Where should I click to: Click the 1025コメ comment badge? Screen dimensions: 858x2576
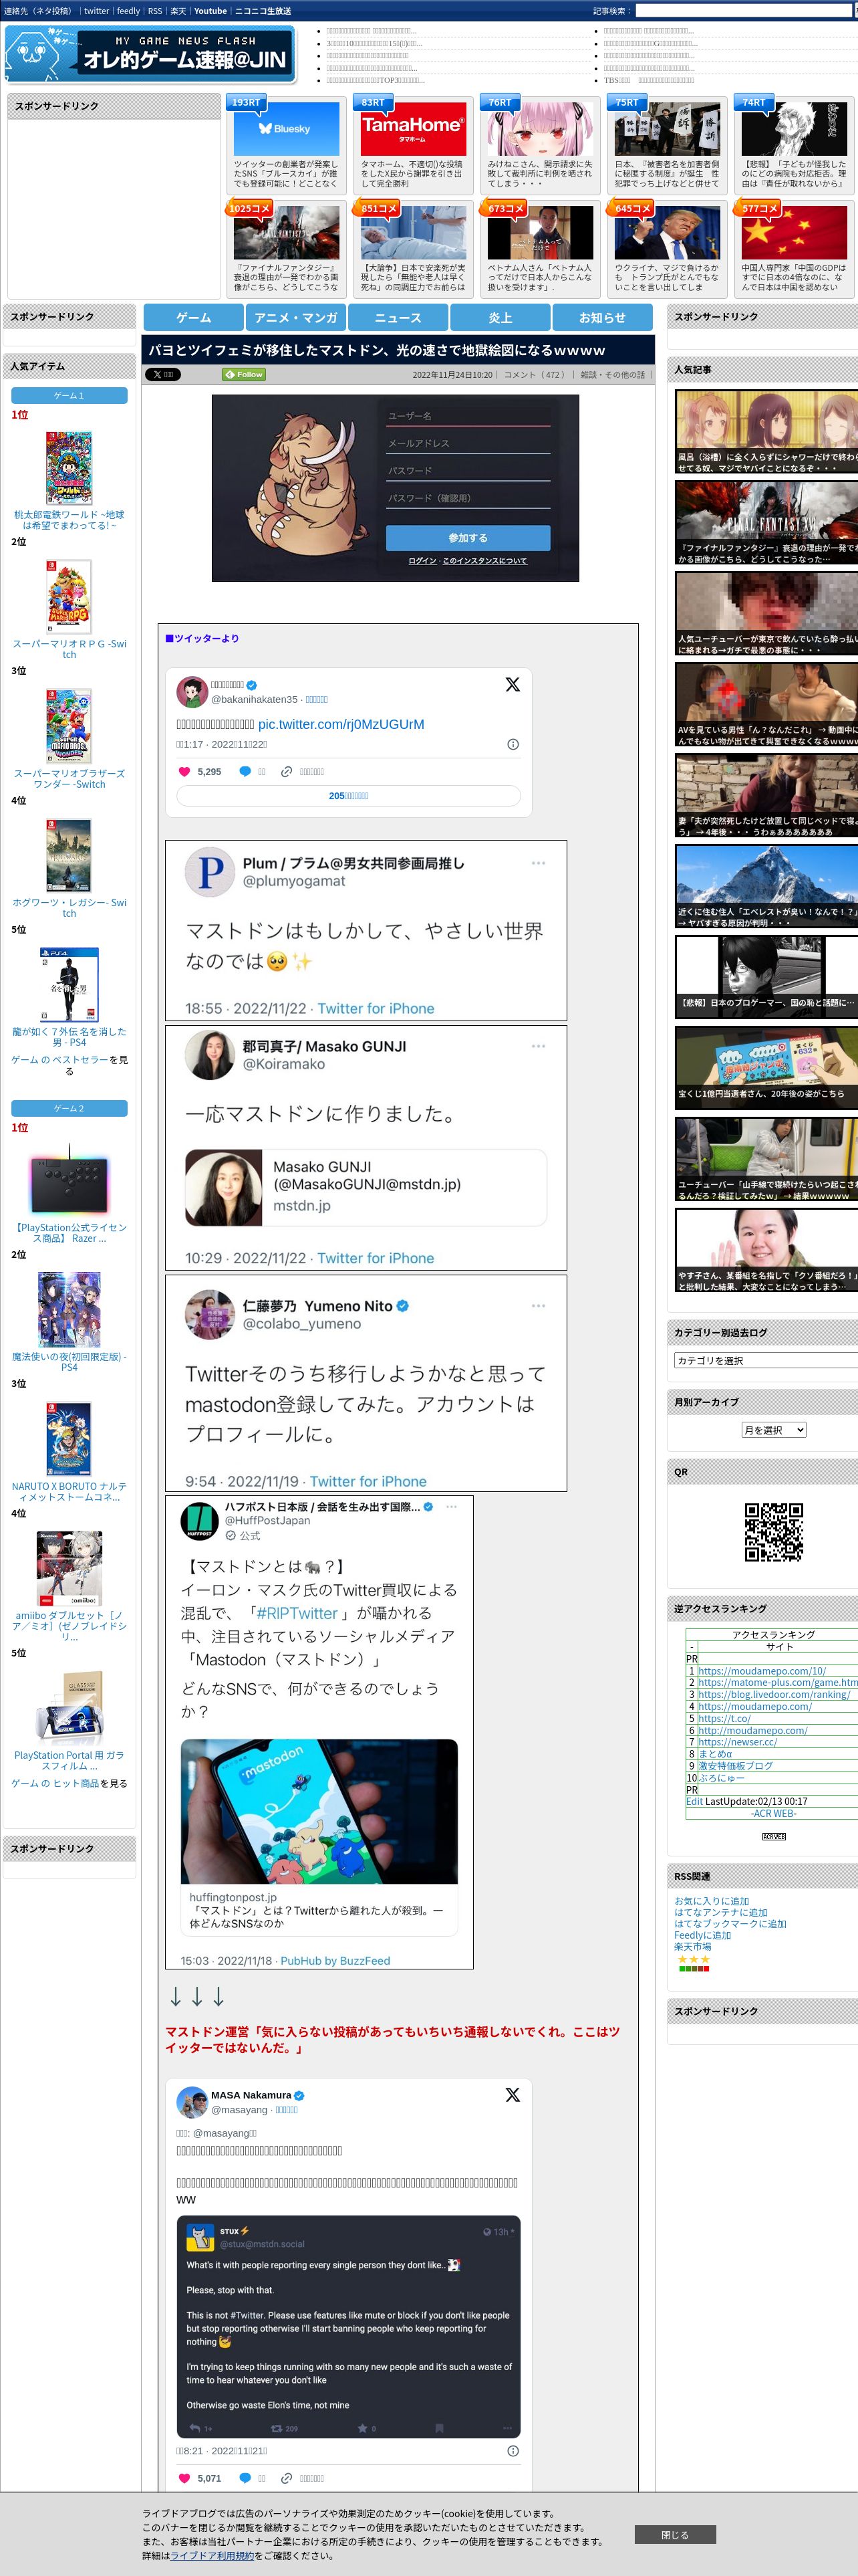250,208
